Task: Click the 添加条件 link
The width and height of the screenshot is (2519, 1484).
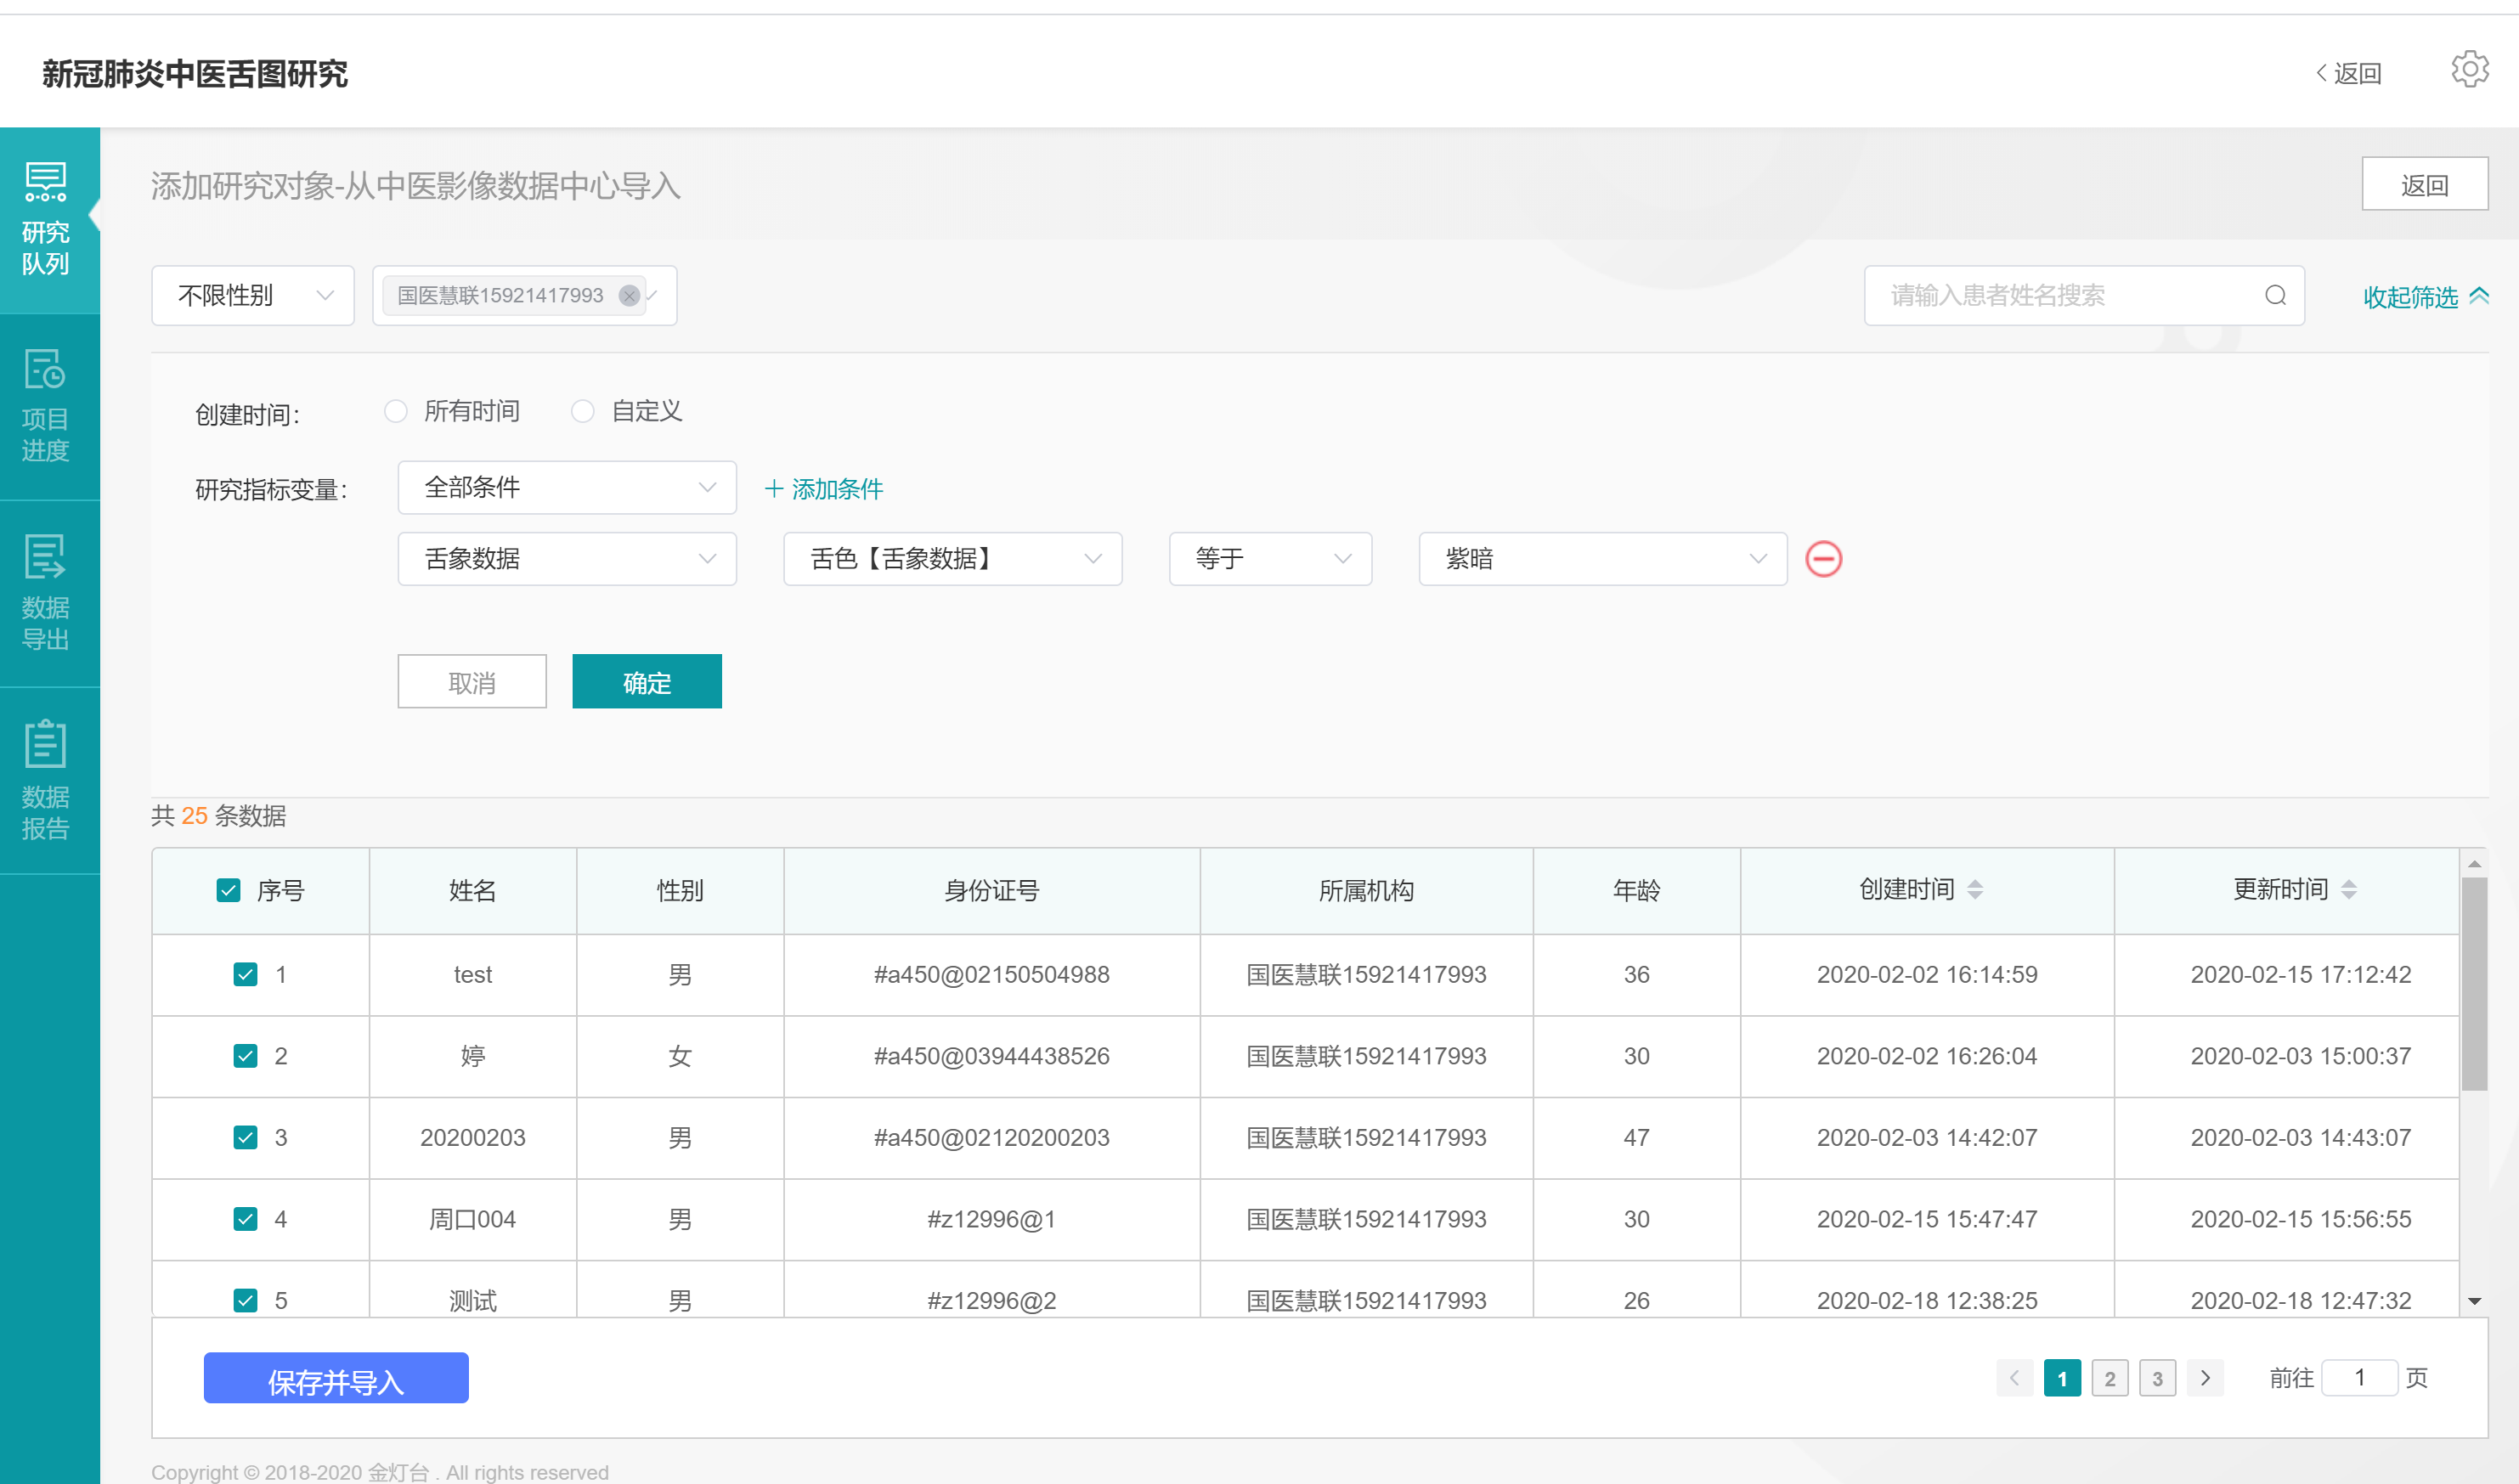Action: tap(823, 489)
